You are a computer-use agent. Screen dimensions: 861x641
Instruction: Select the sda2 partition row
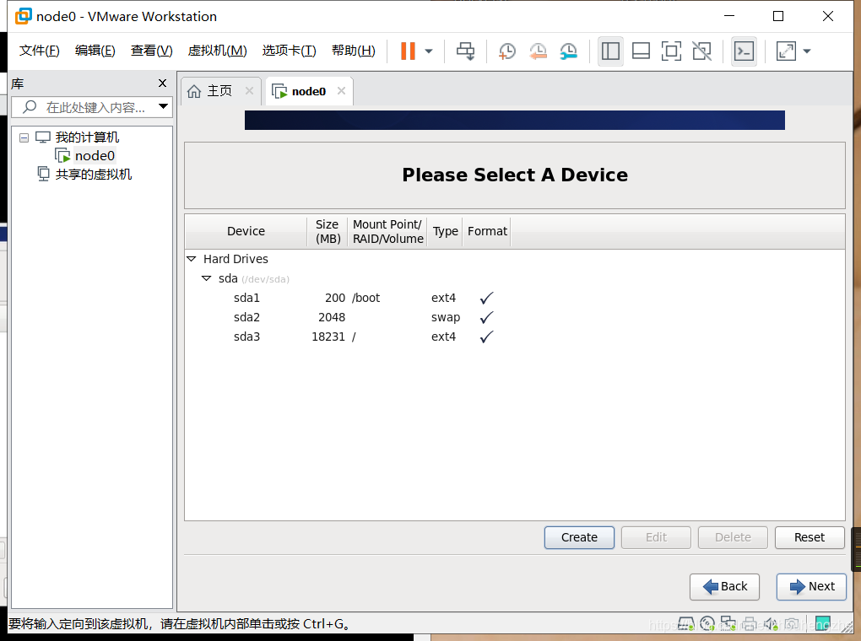coord(515,317)
